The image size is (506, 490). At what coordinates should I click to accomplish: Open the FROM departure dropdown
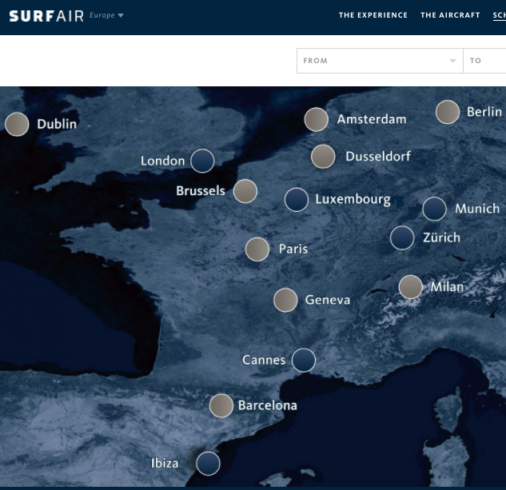coord(379,61)
